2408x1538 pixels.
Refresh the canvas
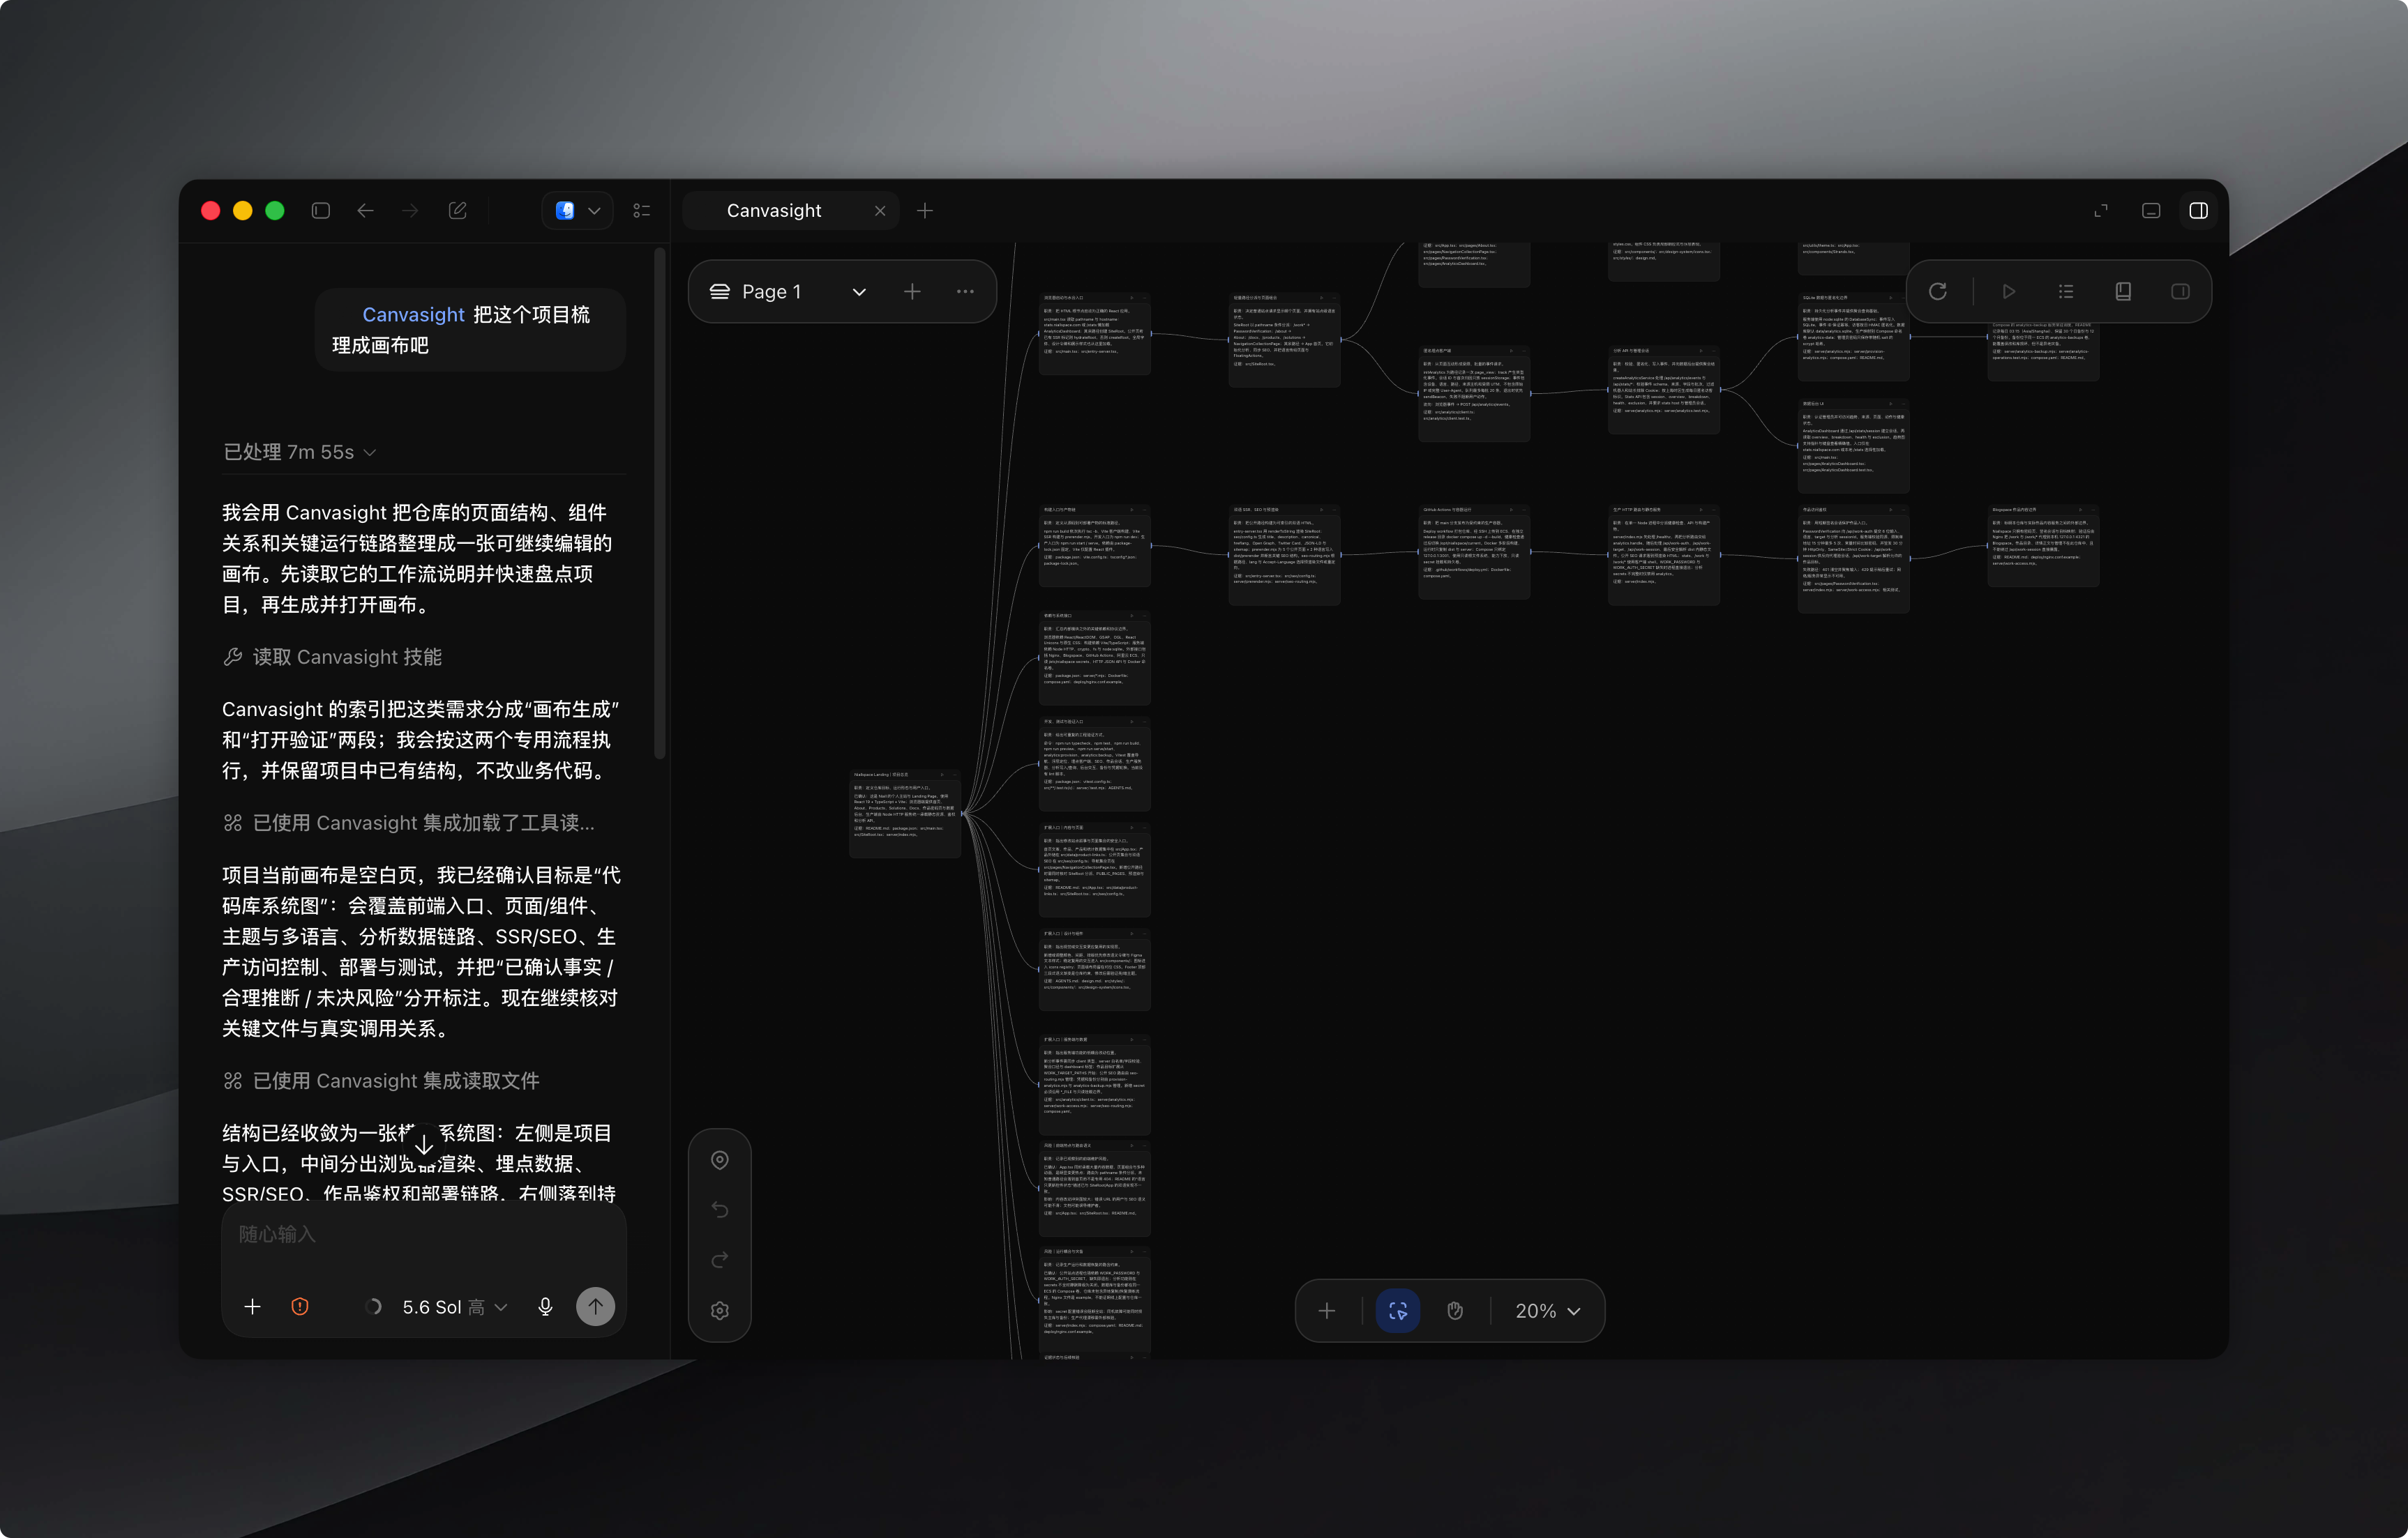pos(1938,292)
